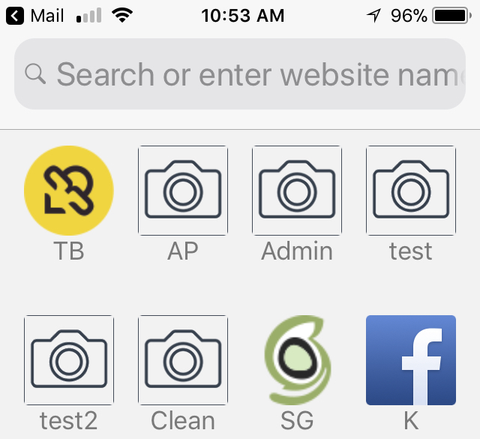The width and height of the screenshot is (480, 439).
Task: Tap the Clean label text
Action: (x=183, y=420)
